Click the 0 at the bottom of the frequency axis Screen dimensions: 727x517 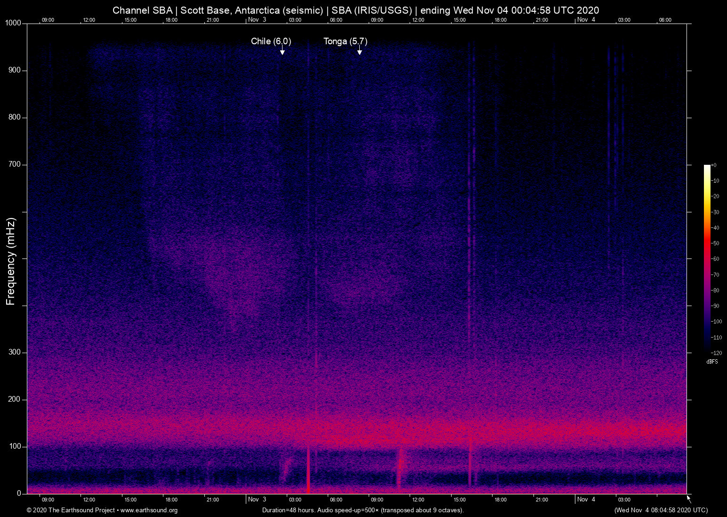click(19, 493)
